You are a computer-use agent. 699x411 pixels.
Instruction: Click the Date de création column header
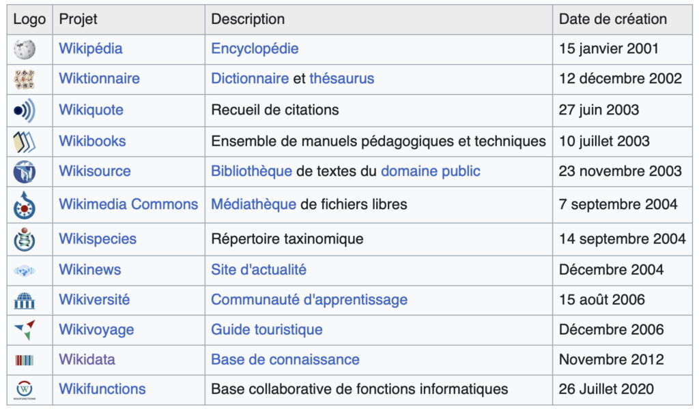[612, 20]
